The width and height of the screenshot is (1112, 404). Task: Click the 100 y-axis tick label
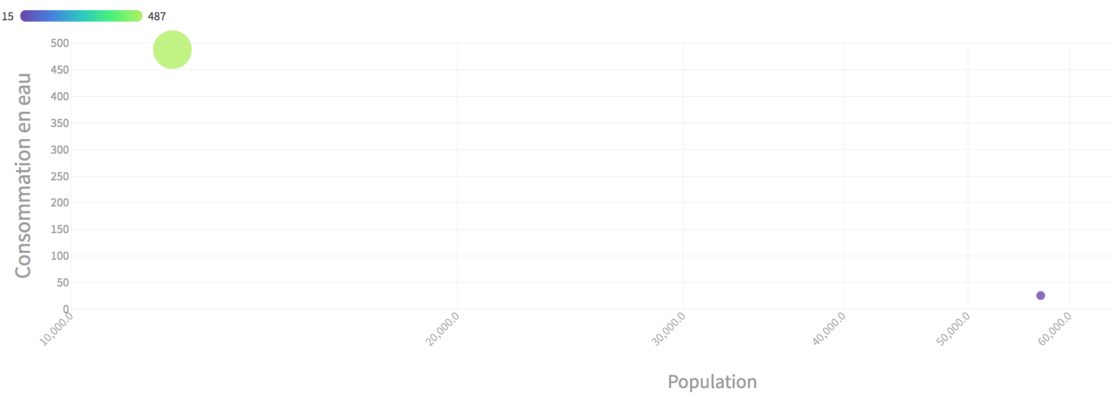(x=60, y=256)
